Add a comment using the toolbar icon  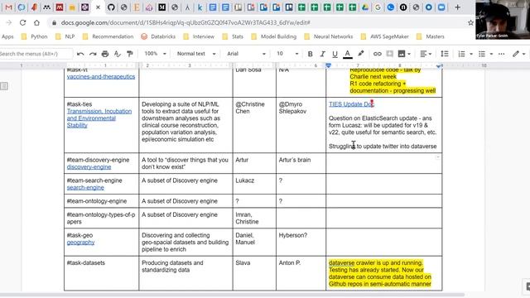[390, 54]
